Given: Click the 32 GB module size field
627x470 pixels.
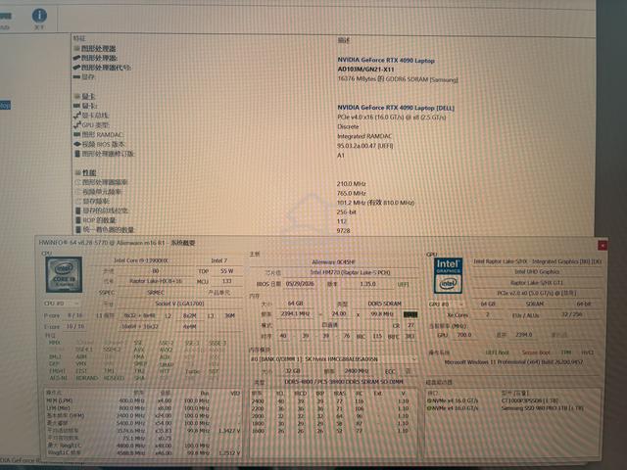Looking at the screenshot, I should point(292,371).
